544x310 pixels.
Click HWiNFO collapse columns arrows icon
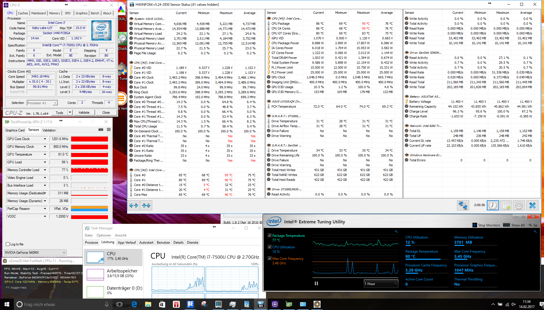pos(146,206)
